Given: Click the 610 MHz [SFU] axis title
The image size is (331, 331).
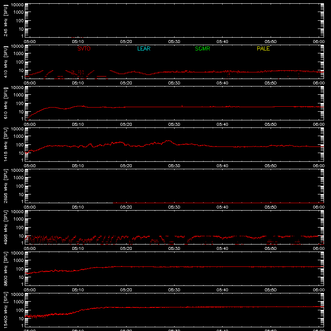Looking at the screenshot, I should 5,103.
